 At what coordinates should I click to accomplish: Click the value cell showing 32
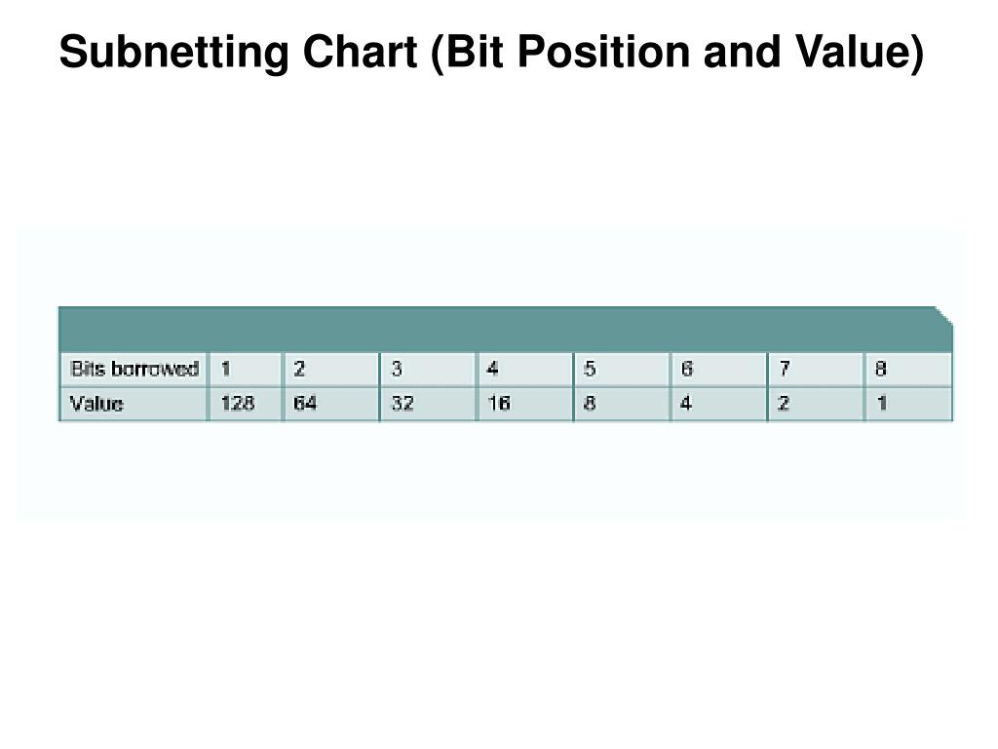click(428, 404)
